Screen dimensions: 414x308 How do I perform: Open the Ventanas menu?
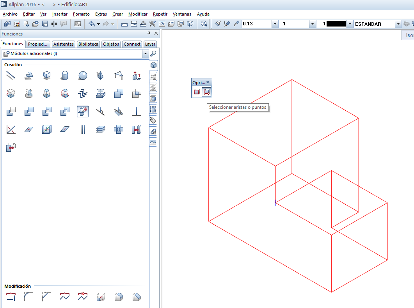[182, 14]
